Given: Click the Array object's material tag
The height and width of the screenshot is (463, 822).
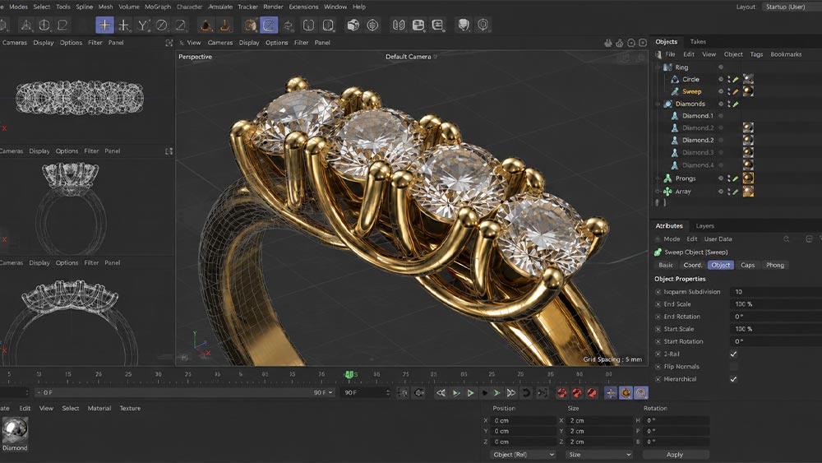Looking at the screenshot, I should tap(748, 192).
